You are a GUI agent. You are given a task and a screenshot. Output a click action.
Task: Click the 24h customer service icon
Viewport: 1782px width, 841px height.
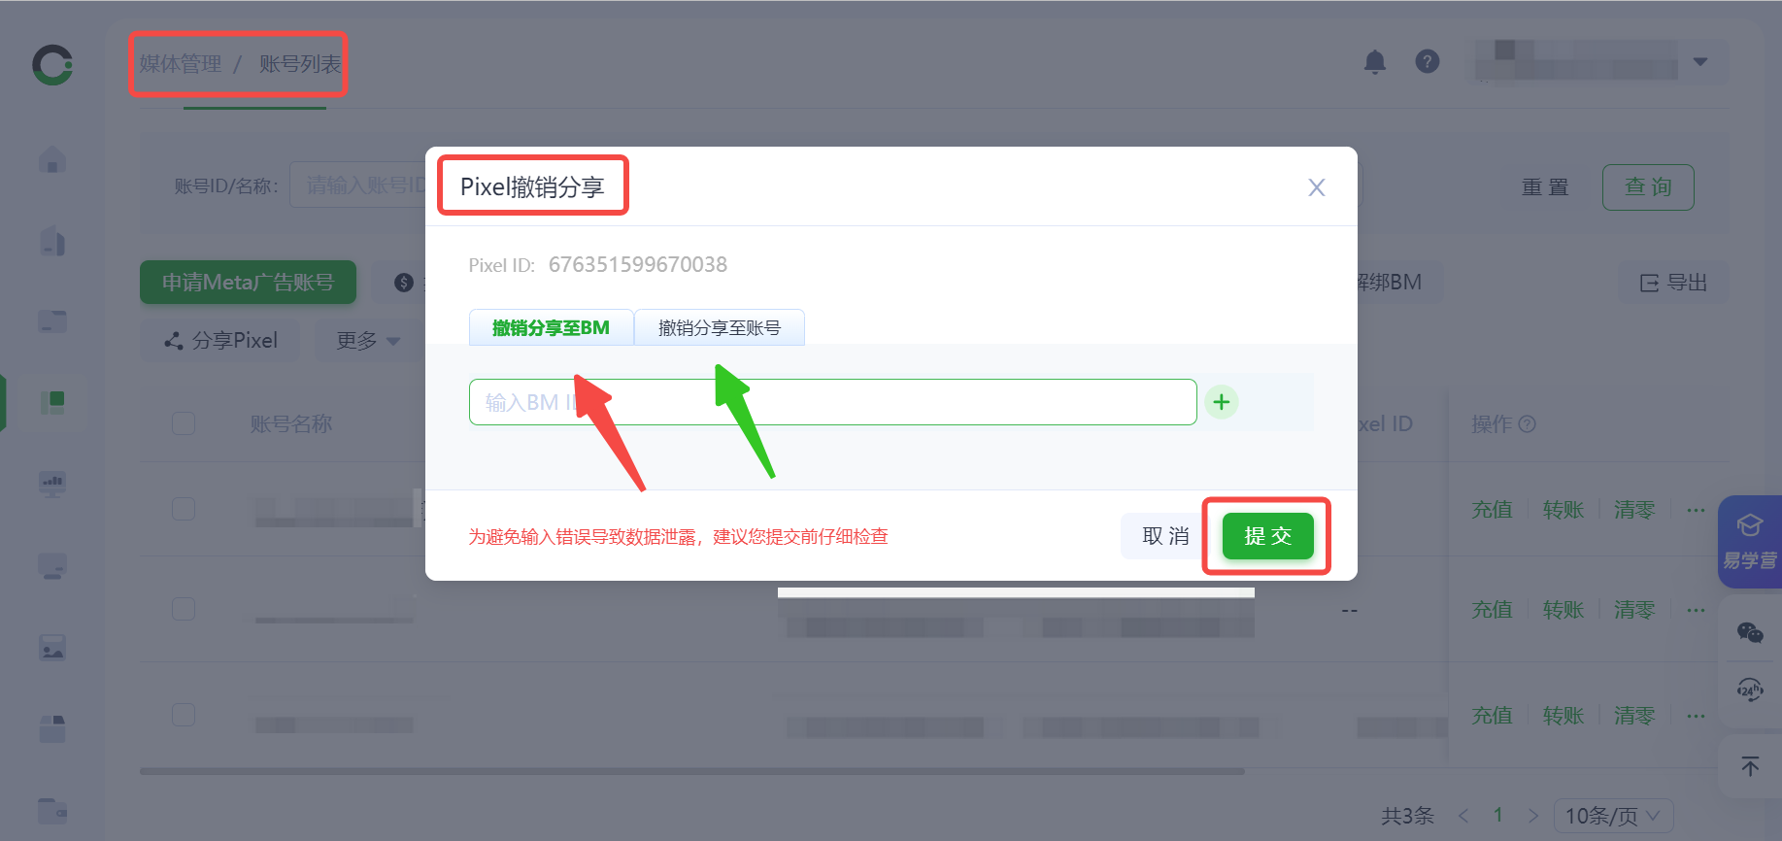[x=1749, y=690]
